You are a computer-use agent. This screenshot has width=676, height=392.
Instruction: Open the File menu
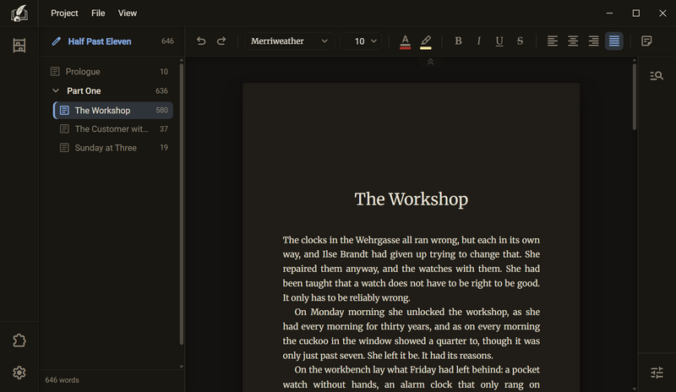98,14
